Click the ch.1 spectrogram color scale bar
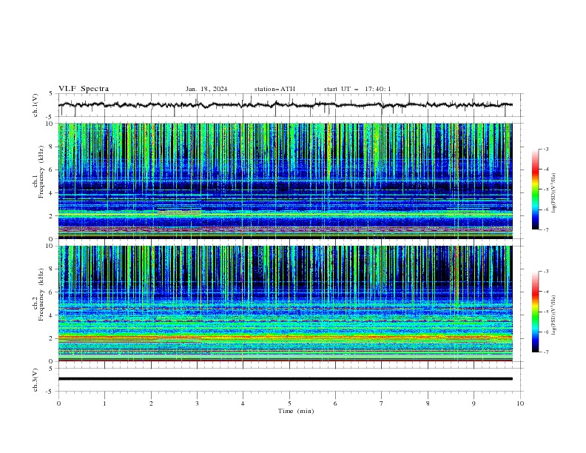The image size is (586, 453). point(535,189)
